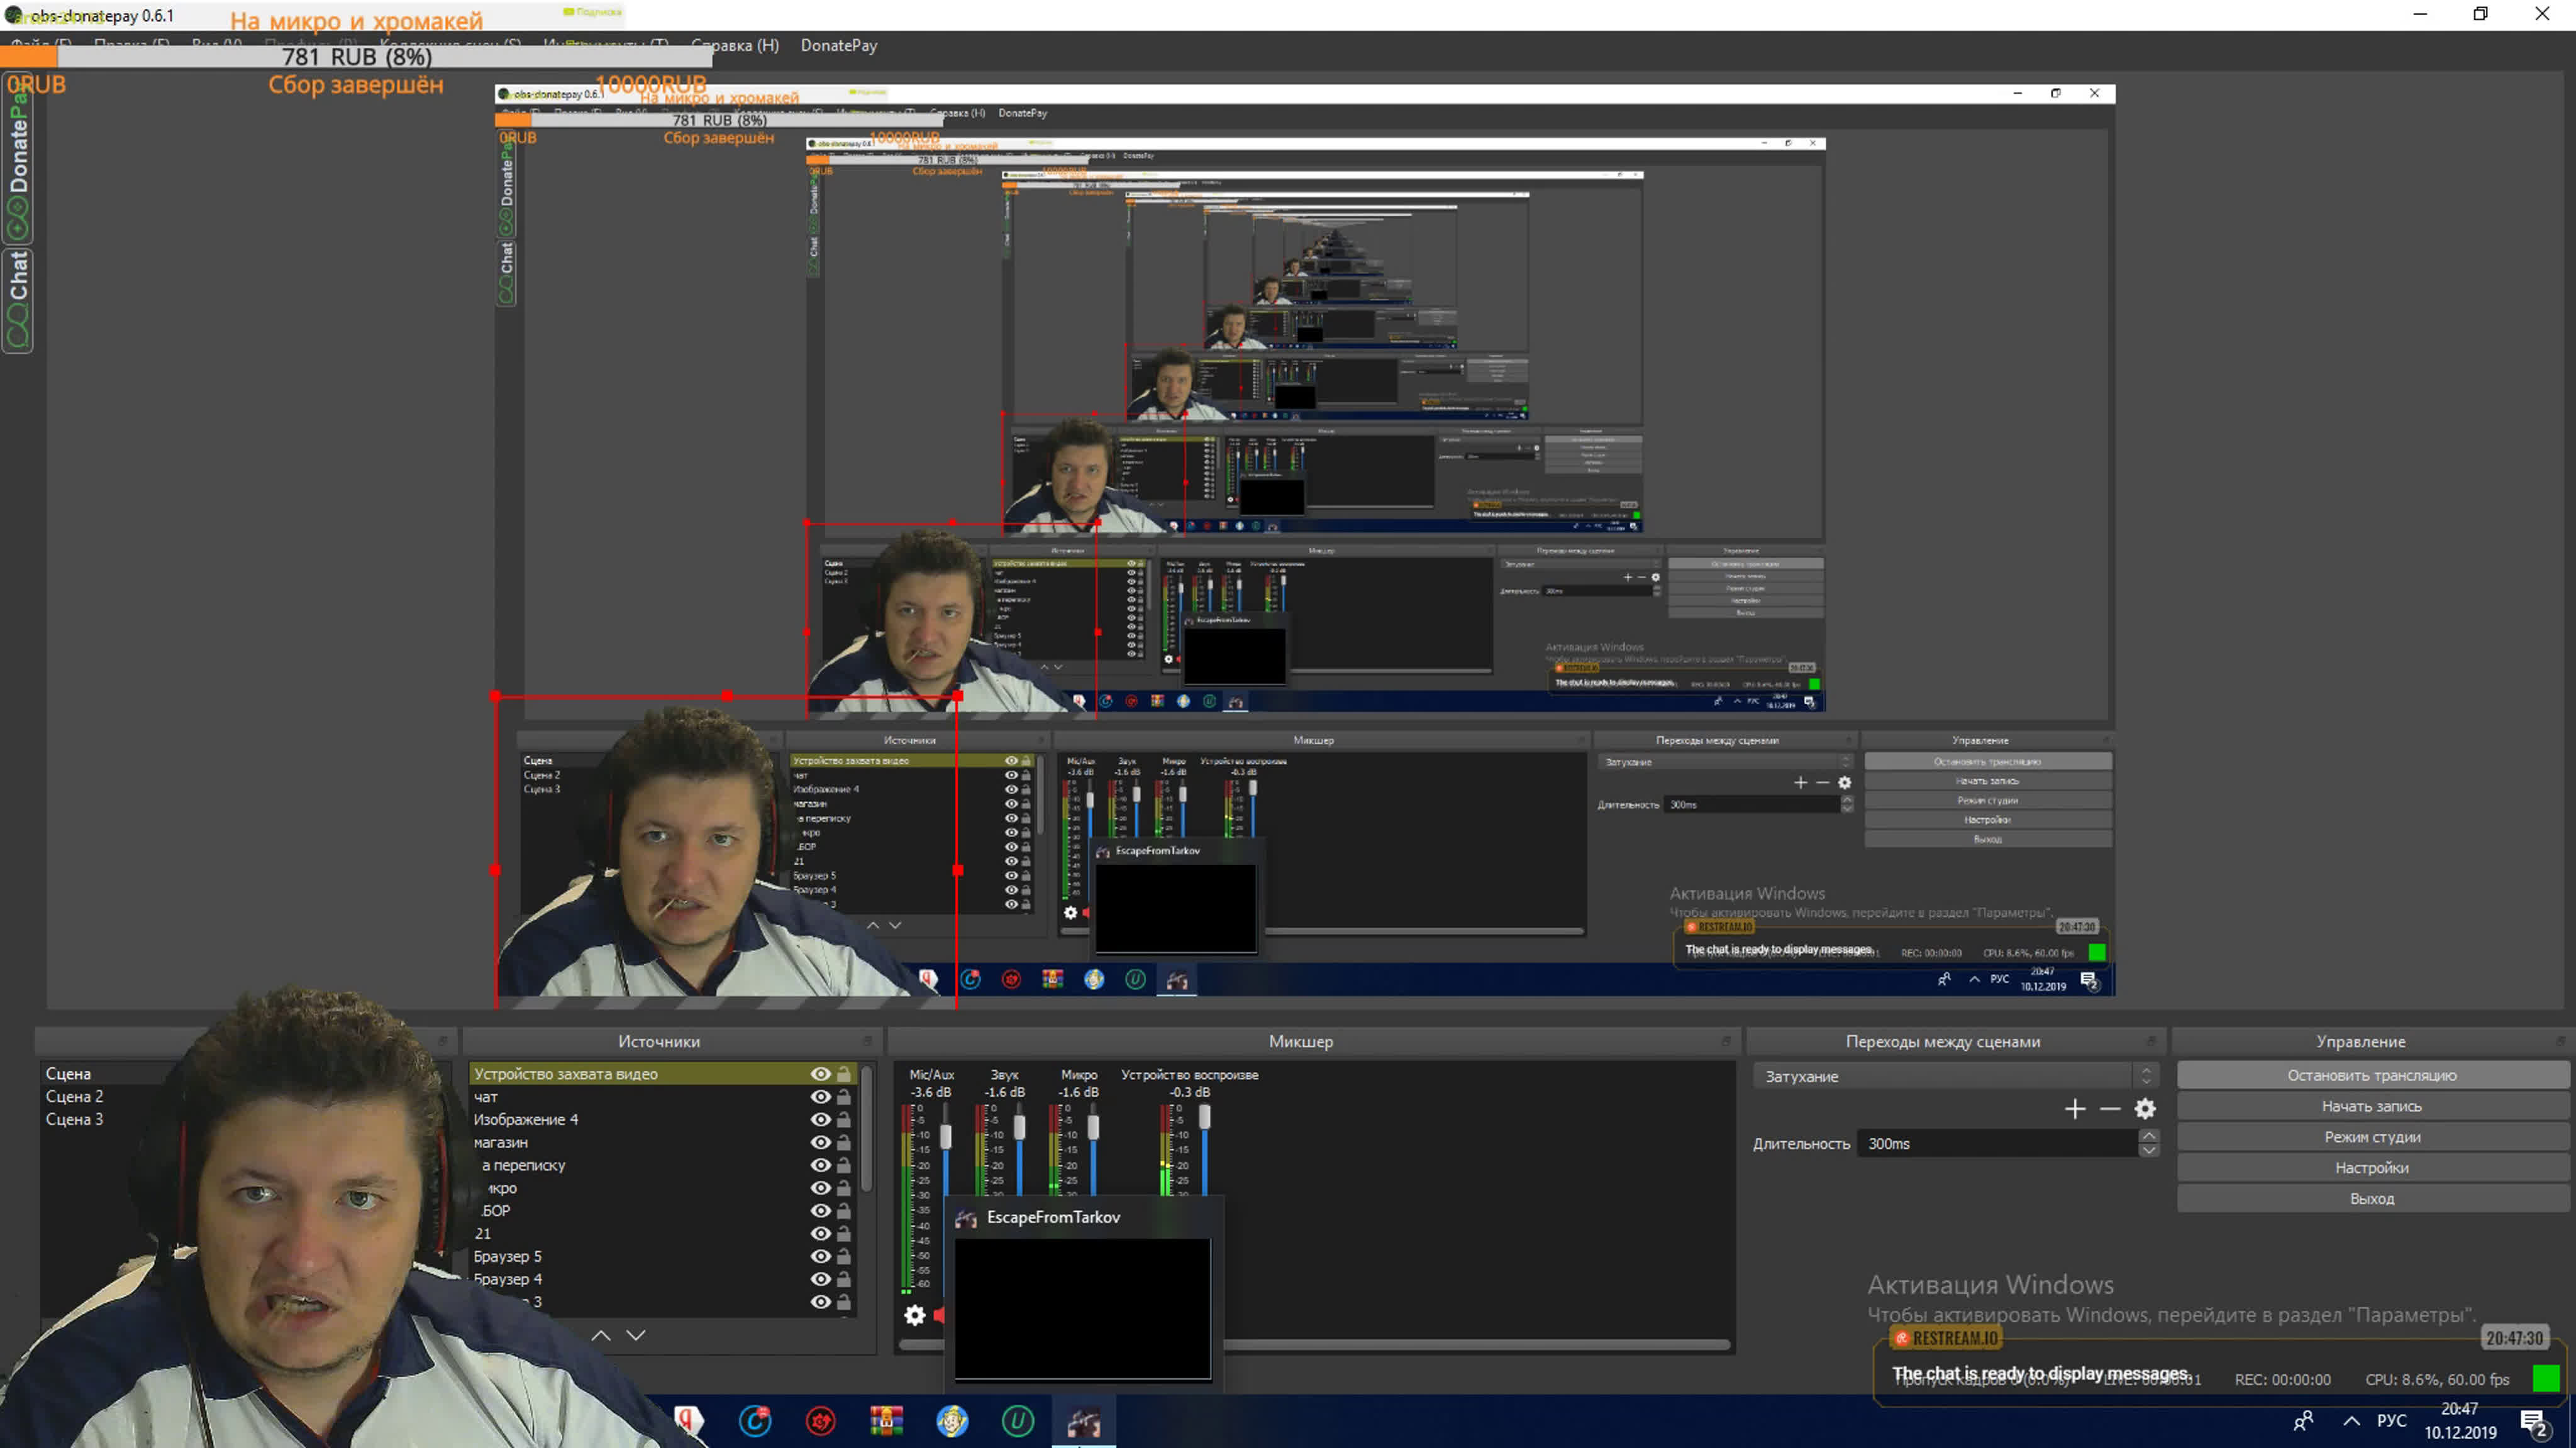Lock the магазин source
2576x1448 pixels.
coord(844,1142)
